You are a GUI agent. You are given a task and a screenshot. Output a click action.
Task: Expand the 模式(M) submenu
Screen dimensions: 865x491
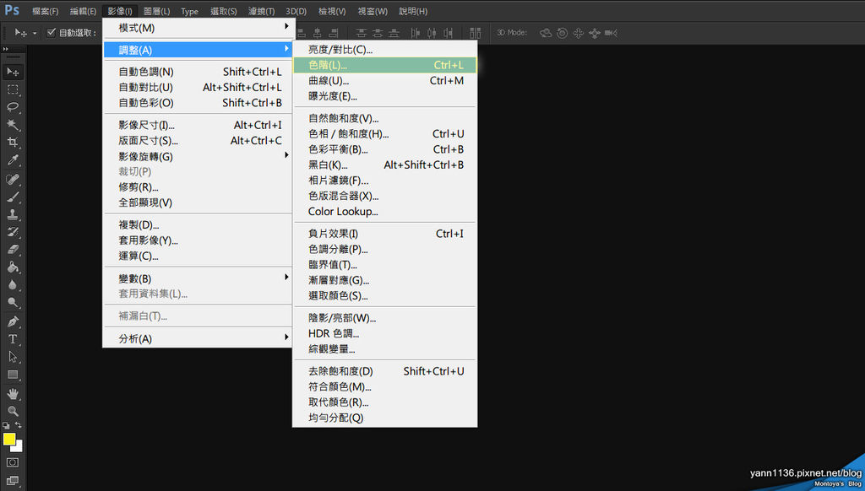click(198, 28)
